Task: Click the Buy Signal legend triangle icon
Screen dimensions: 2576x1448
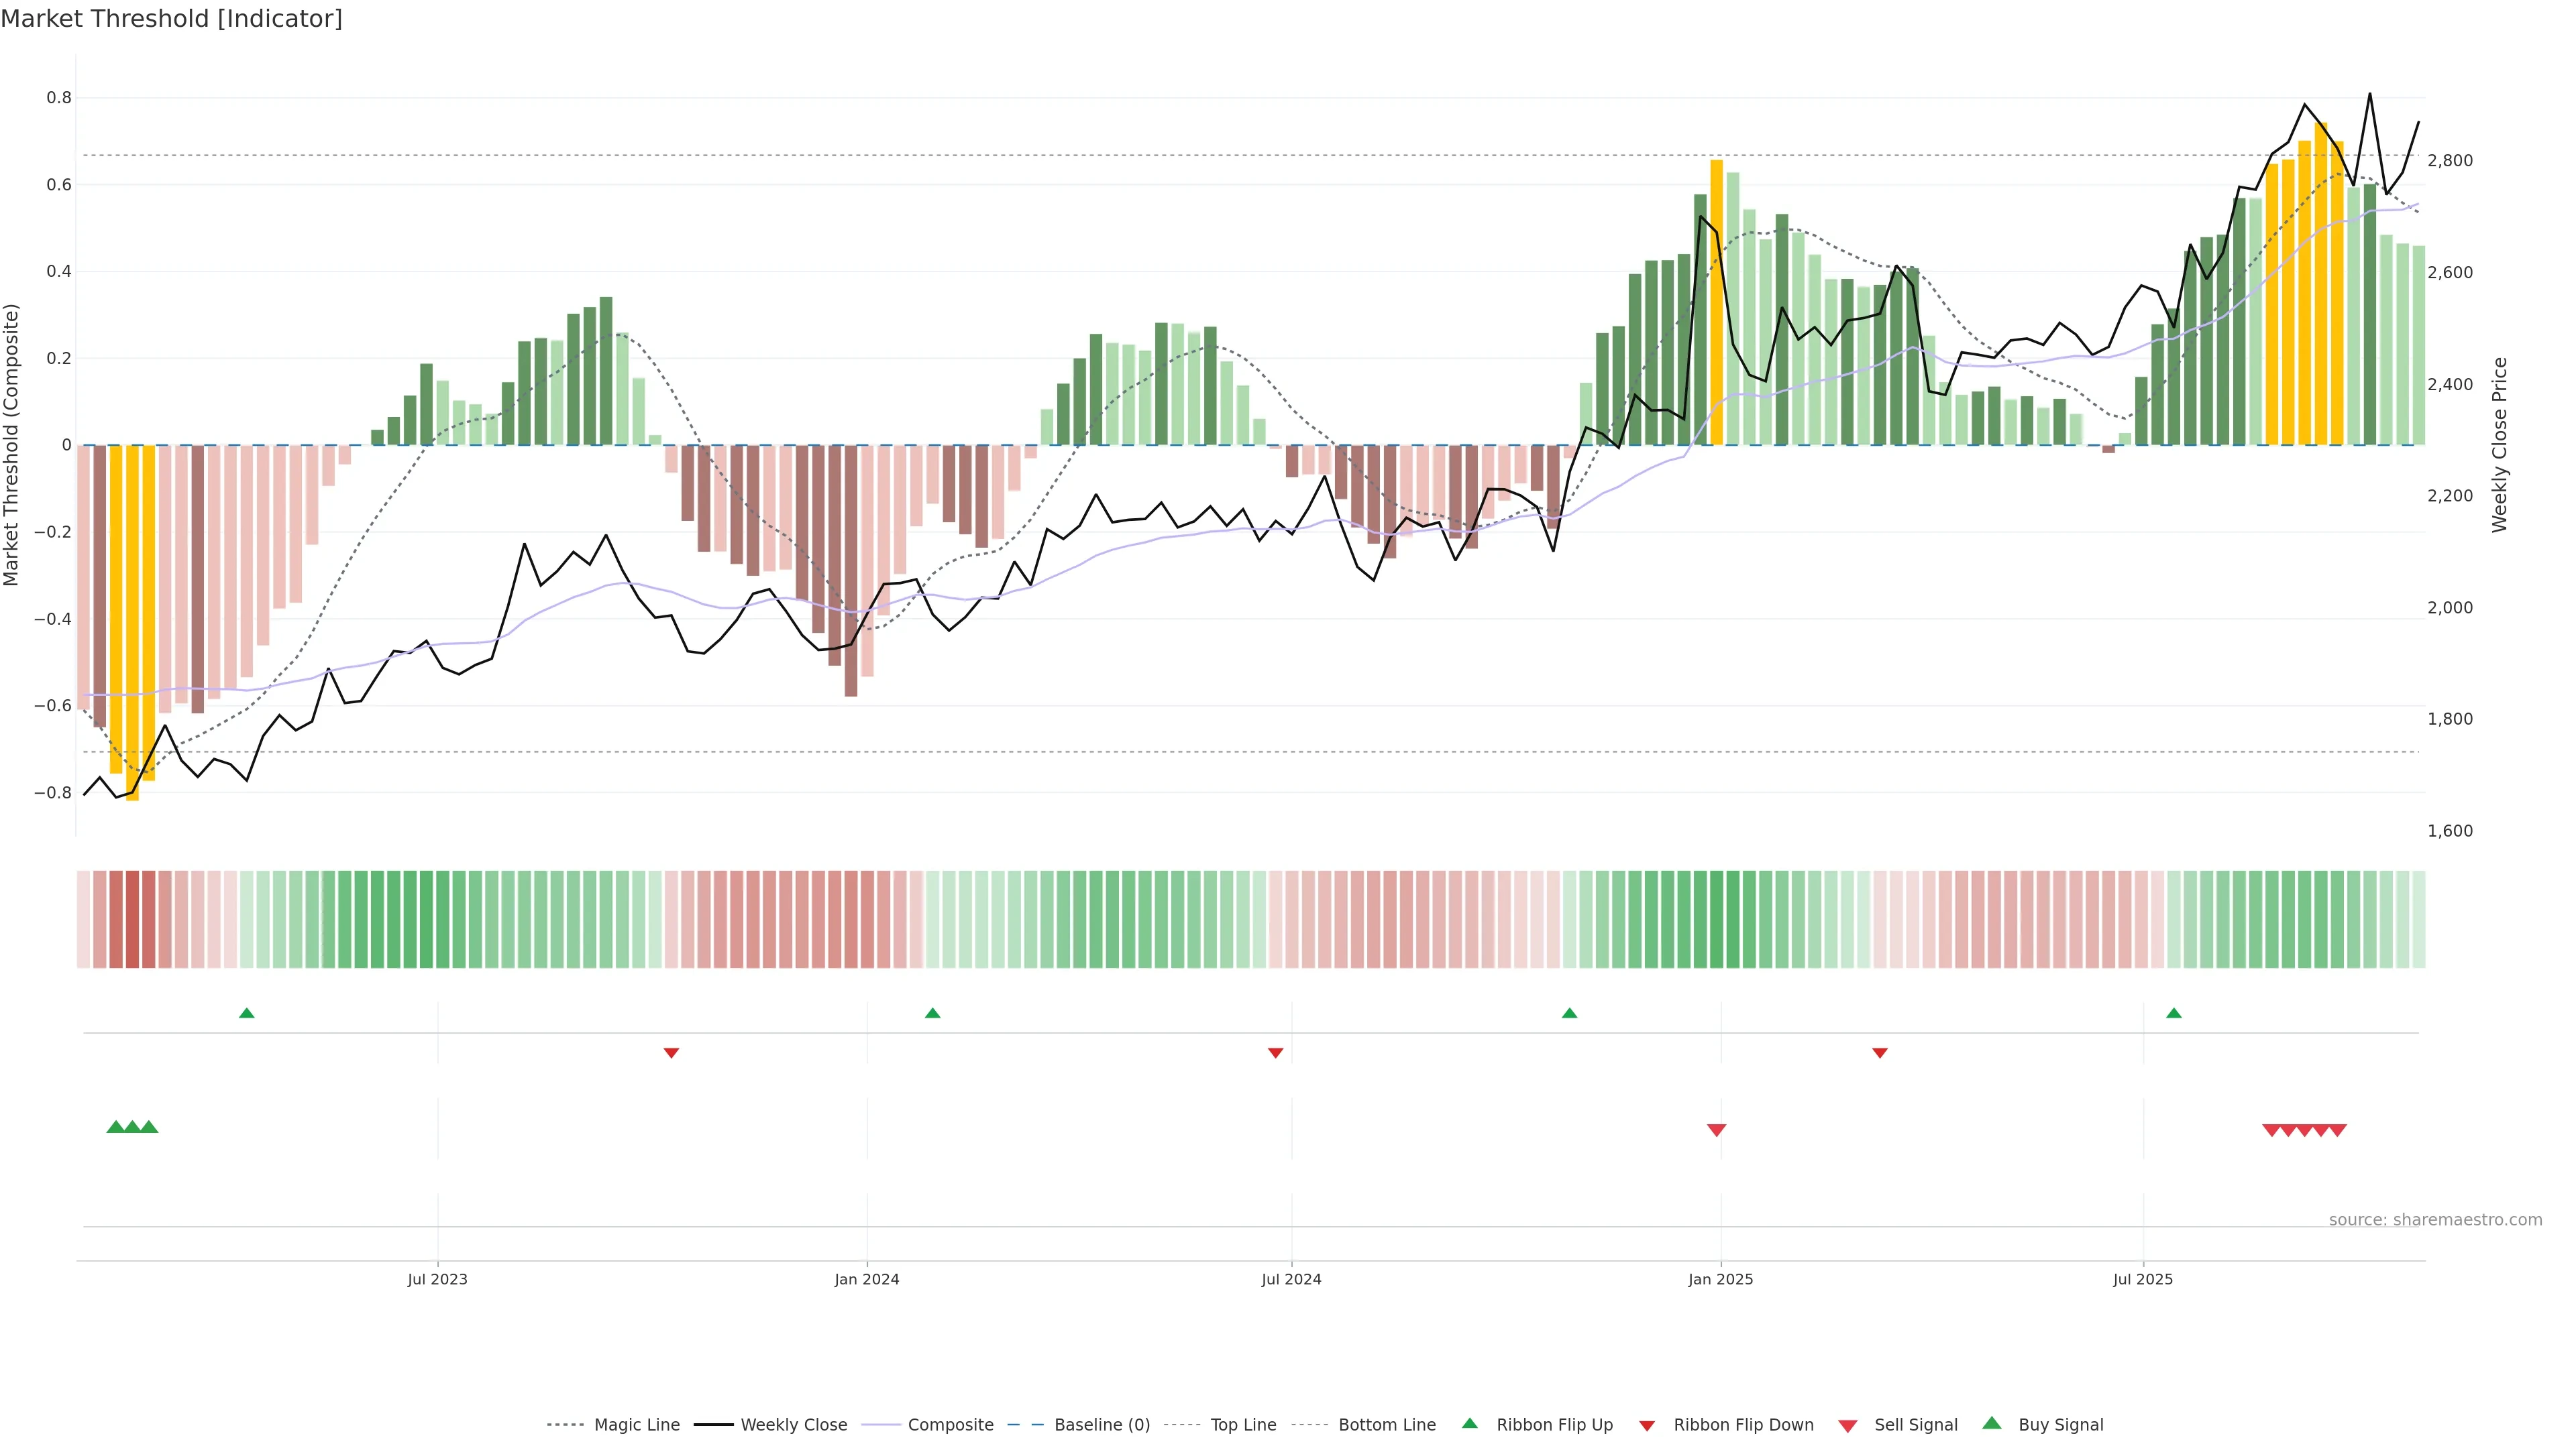Action: point(1991,1423)
